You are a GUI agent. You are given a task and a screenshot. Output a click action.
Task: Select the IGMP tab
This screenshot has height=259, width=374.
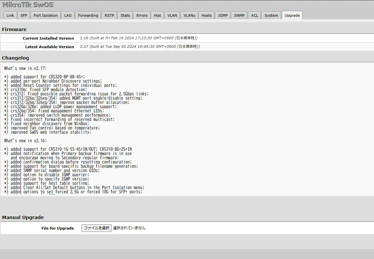[x=223, y=15]
